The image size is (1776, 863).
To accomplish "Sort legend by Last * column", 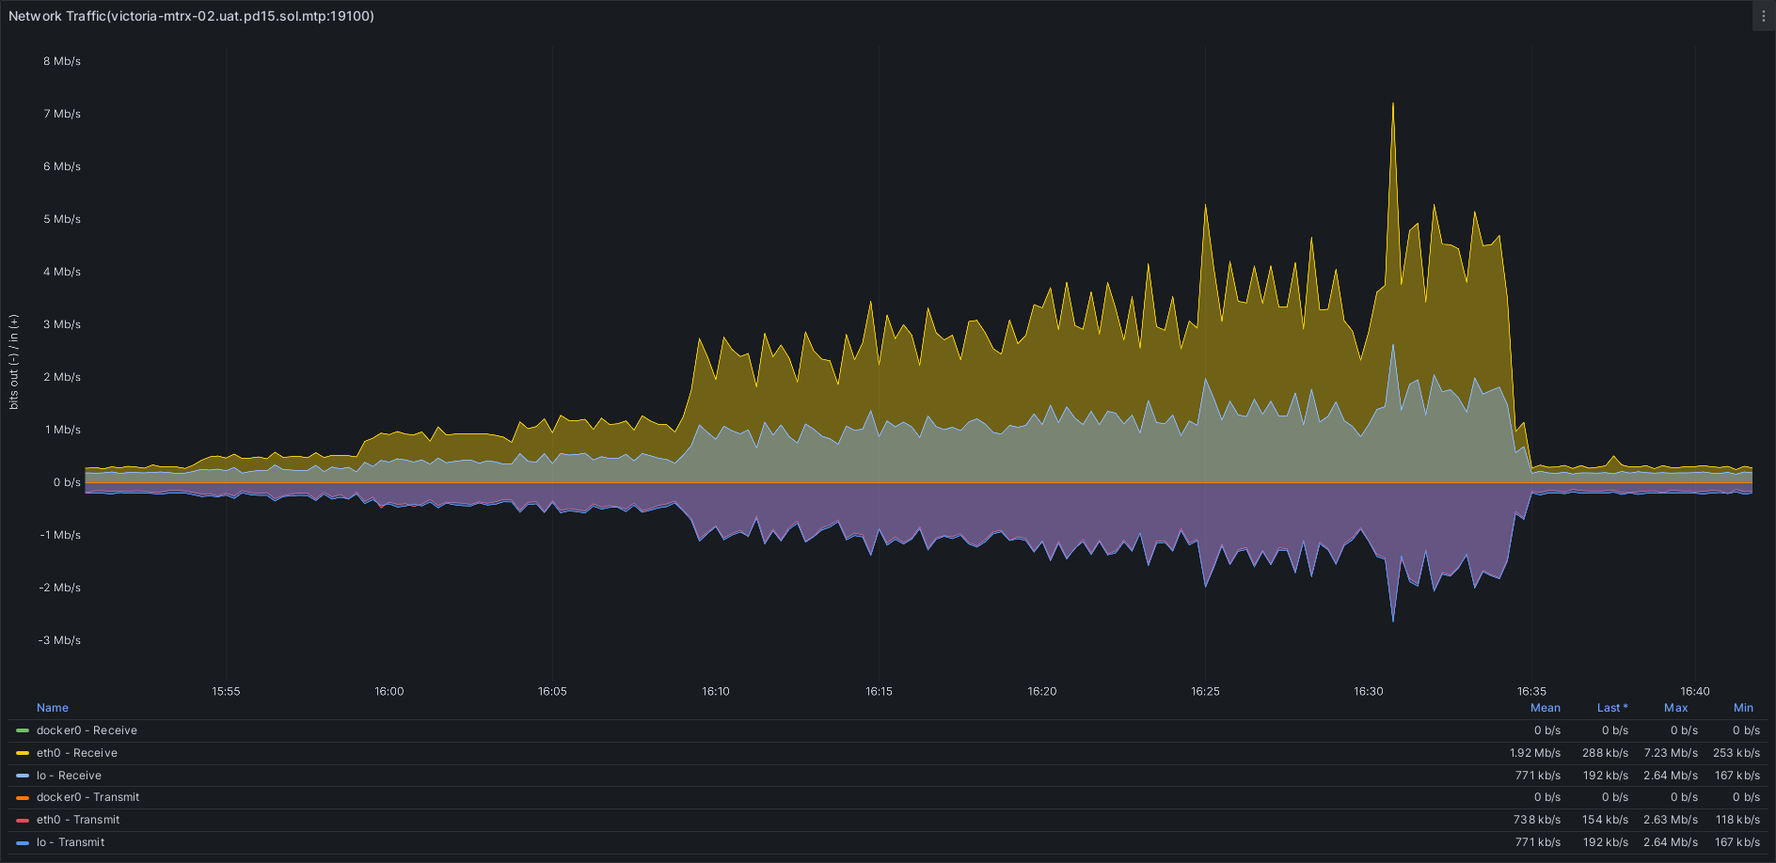I will pos(1612,708).
